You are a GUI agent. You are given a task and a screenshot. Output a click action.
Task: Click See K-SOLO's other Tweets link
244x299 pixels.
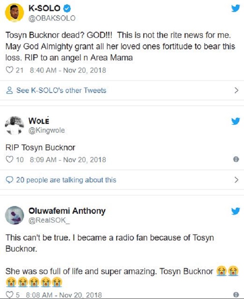point(61,91)
